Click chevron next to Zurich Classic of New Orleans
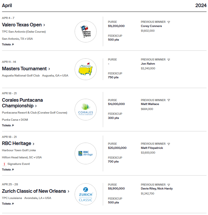Viewport: 208px width, 215px height. coord(68,191)
